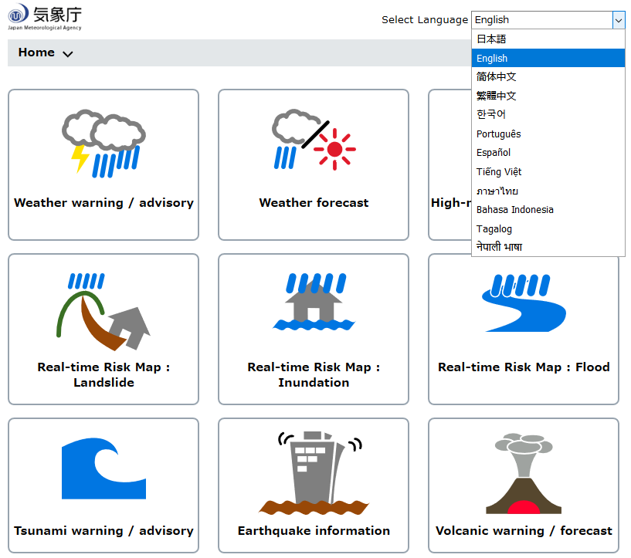Click the flooded house inundation icon
Viewport: 631px width, 558px height.
(x=314, y=303)
